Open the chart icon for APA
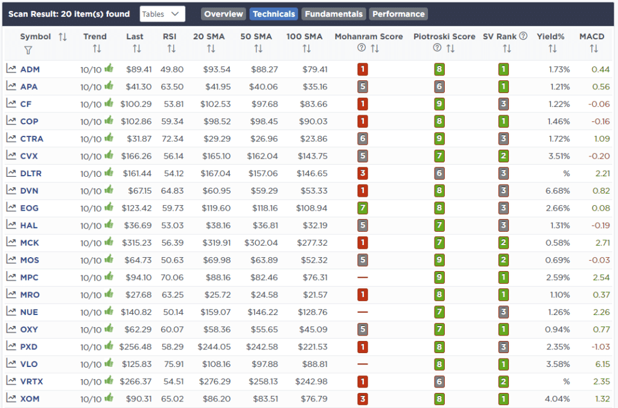 (x=11, y=86)
